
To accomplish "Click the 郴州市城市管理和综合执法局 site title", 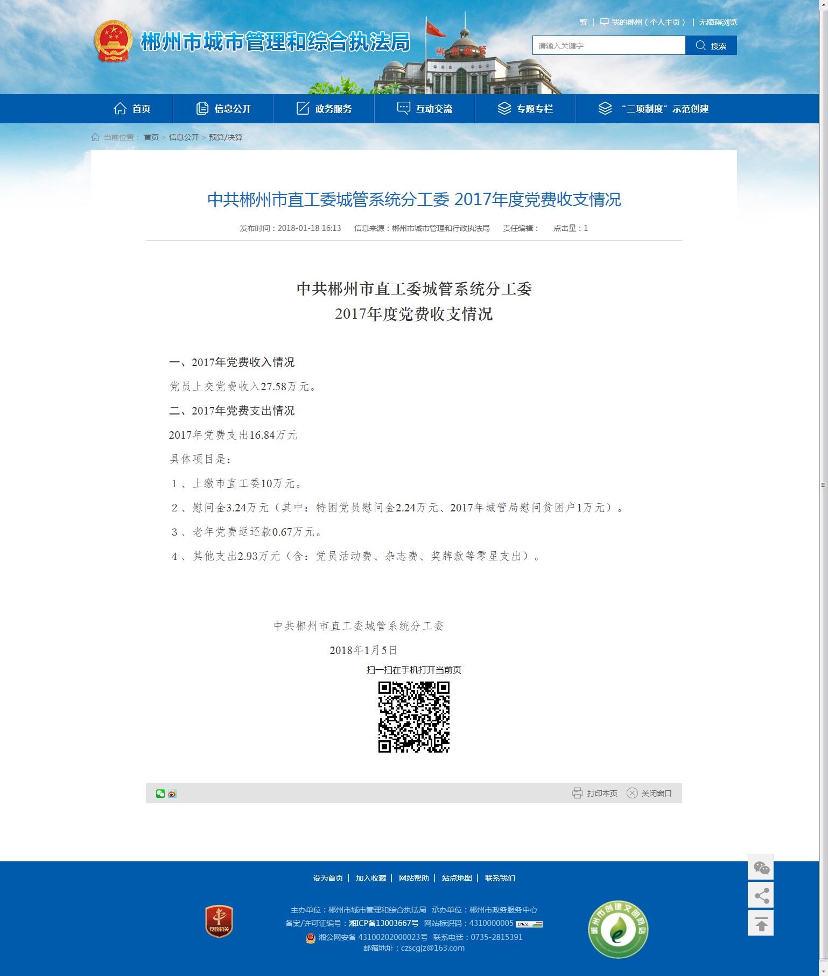I will tap(276, 42).
